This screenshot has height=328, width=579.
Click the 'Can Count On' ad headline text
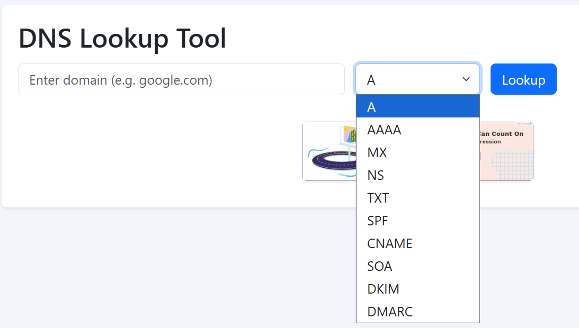click(x=501, y=134)
